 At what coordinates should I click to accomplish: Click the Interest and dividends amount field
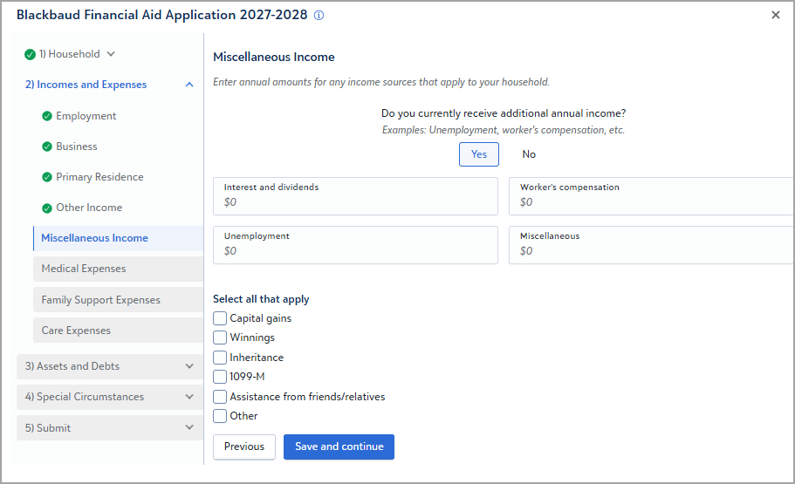pyautogui.click(x=355, y=196)
